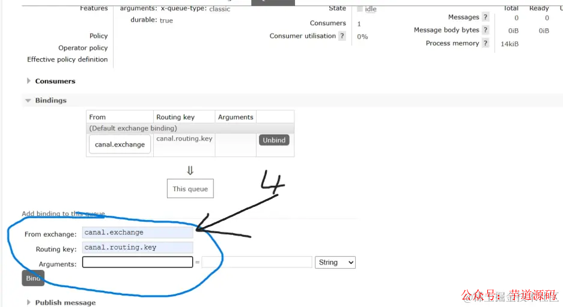Click the This queue box
Image resolution: width=563 pixels, height=307 pixels.
pos(190,189)
